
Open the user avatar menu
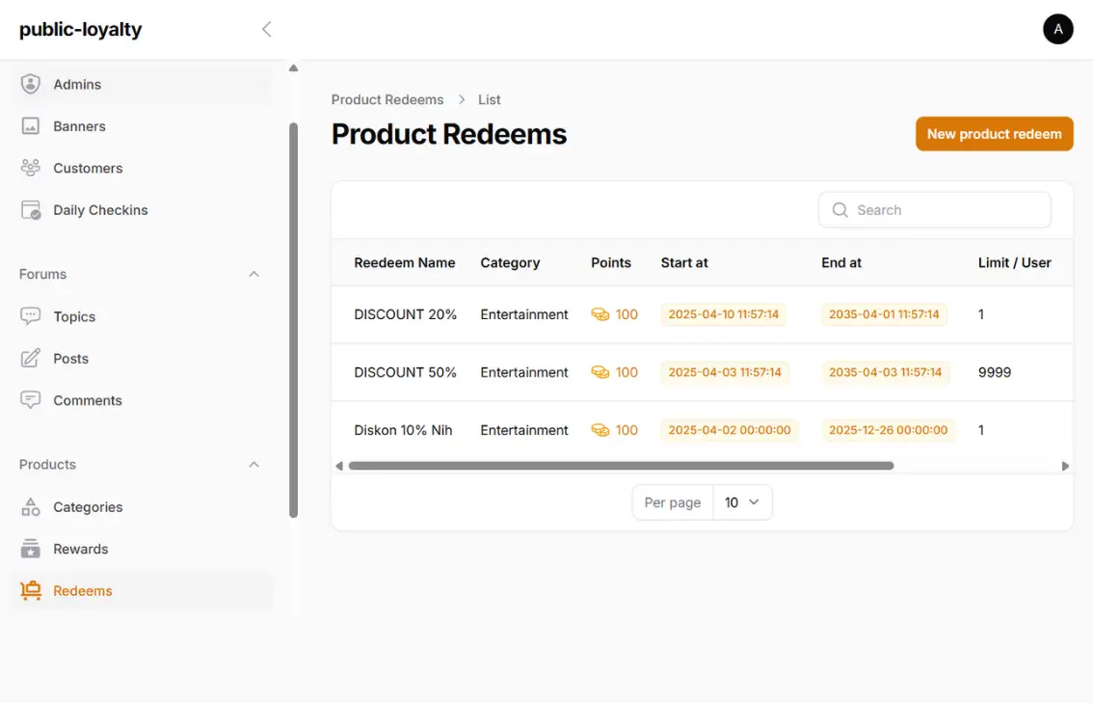pyautogui.click(x=1057, y=29)
